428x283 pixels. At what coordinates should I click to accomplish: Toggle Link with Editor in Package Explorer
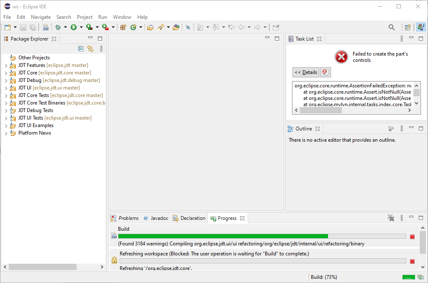(90, 48)
